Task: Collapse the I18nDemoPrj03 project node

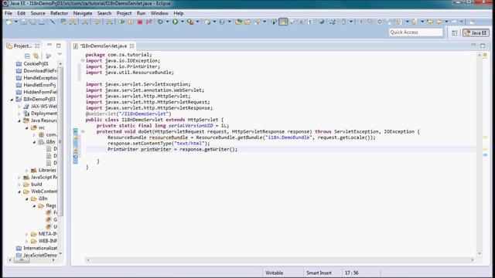Action: tap(12, 100)
